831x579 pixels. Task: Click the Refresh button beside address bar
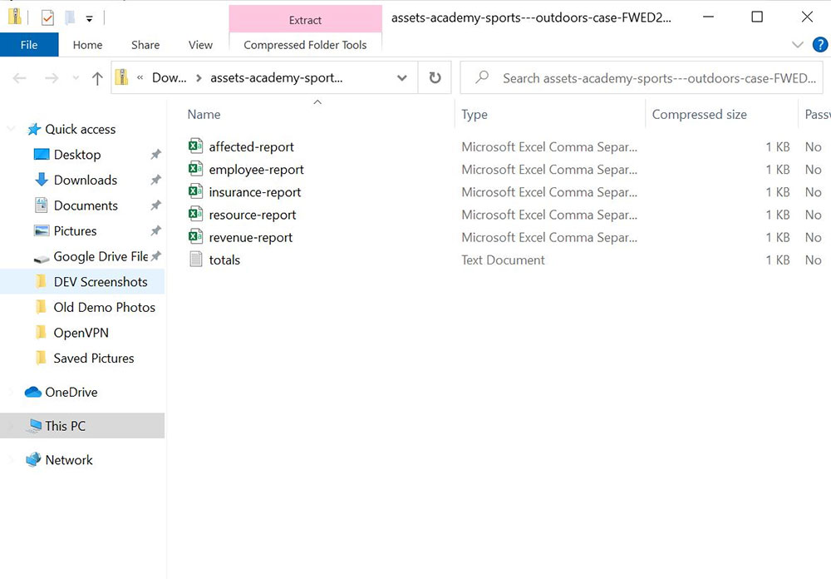click(435, 78)
